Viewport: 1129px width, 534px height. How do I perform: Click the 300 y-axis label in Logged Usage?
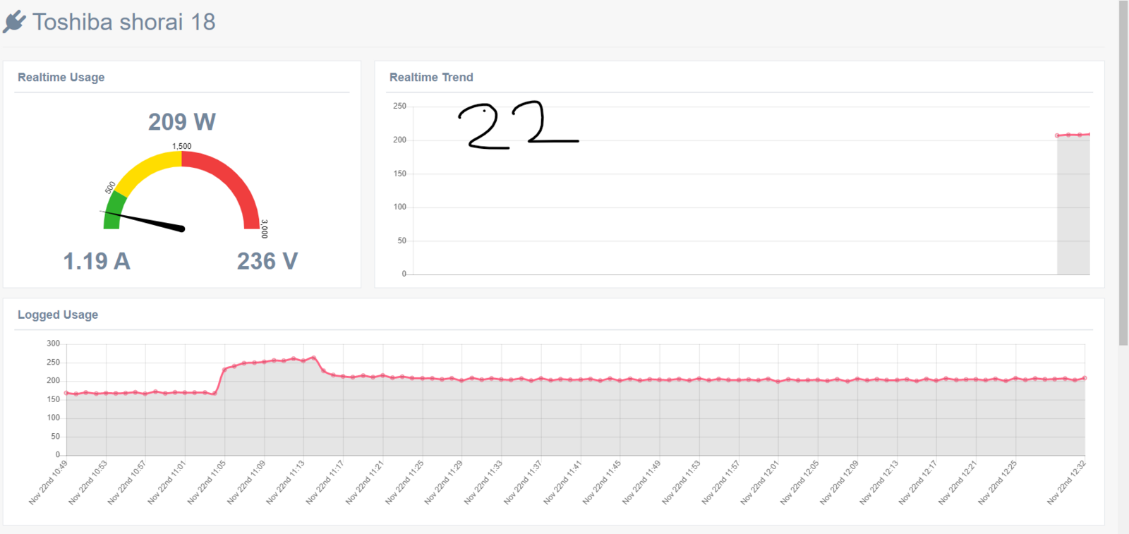click(x=54, y=344)
